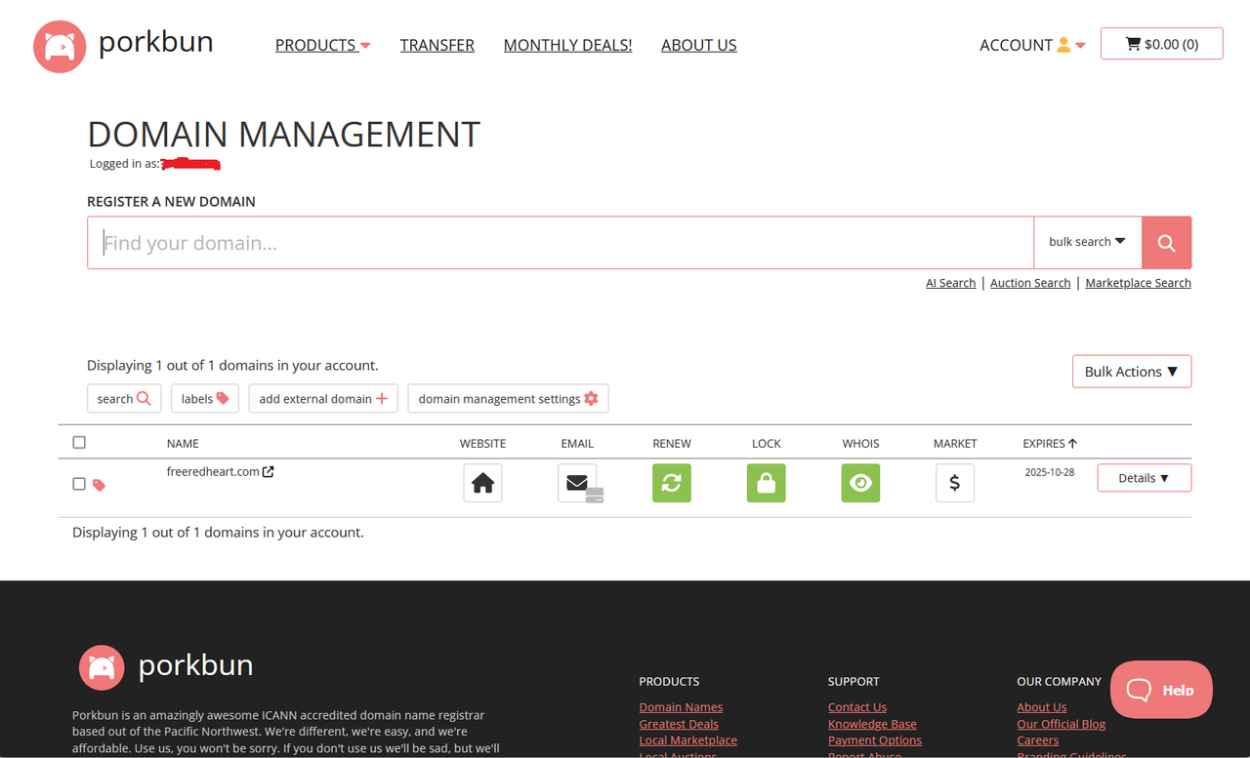Viewport: 1250px width, 758px height.
Task: Expand the PRODUCTS menu
Action: 323,45
